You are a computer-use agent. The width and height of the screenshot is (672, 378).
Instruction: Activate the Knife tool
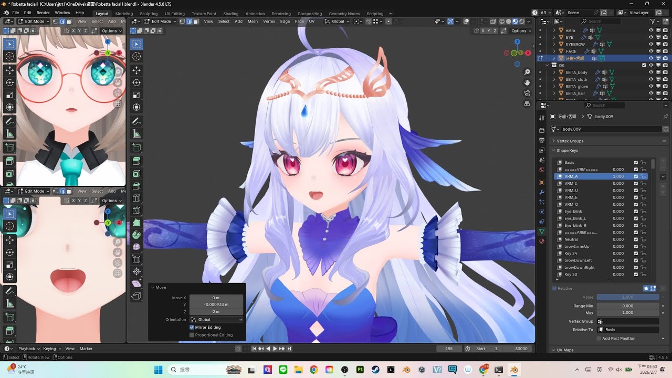(x=136, y=211)
